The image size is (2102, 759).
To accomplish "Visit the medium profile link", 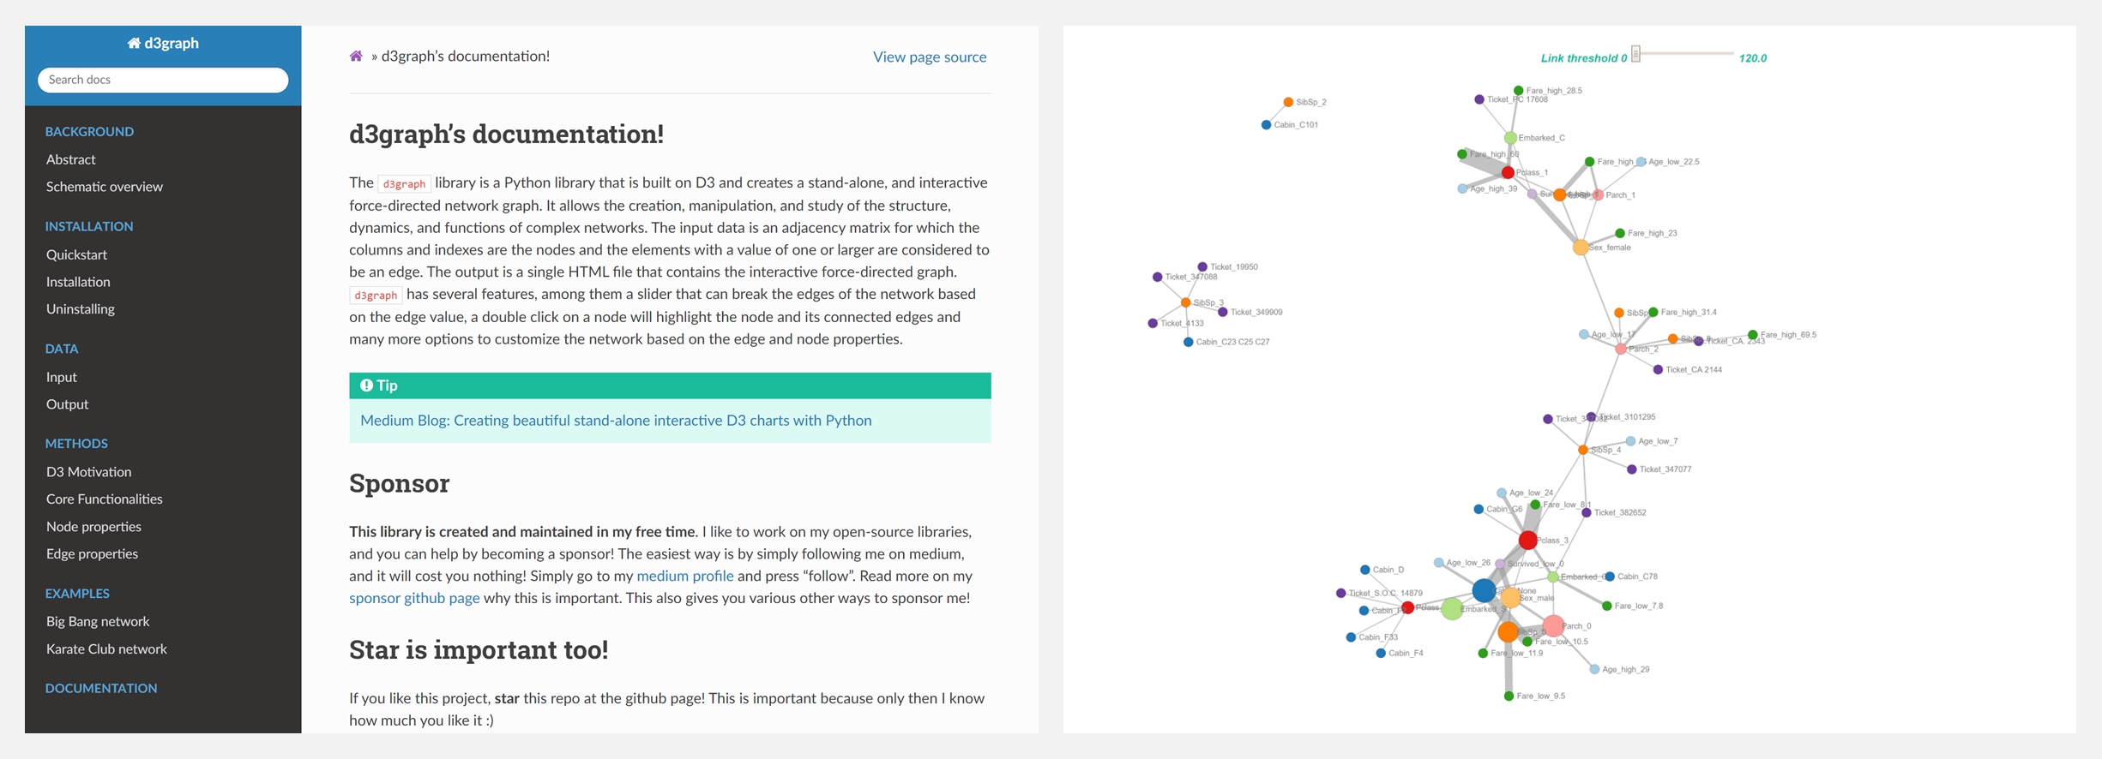I will click(x=685, y=576).
